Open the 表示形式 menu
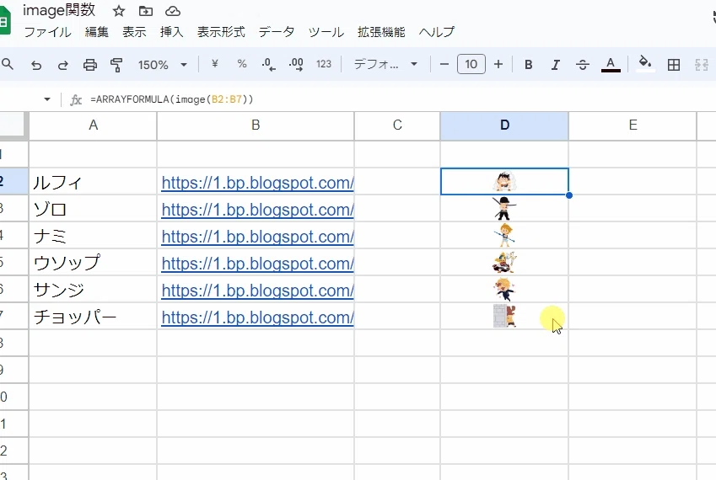 pos(221,32)
